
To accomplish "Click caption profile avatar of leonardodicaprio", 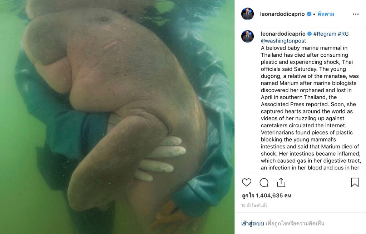I will [x=247, y=36].
